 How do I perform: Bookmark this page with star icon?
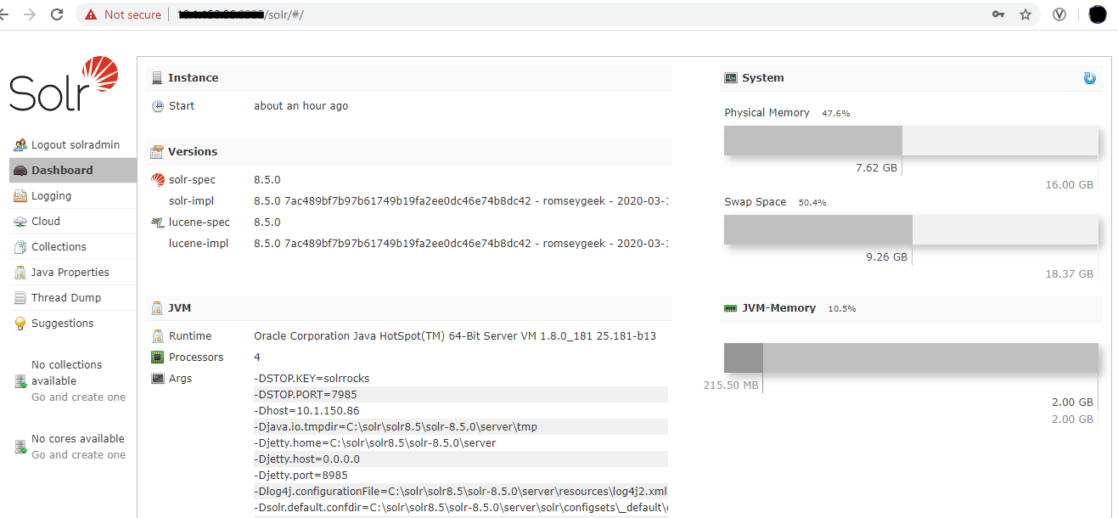1025,14
